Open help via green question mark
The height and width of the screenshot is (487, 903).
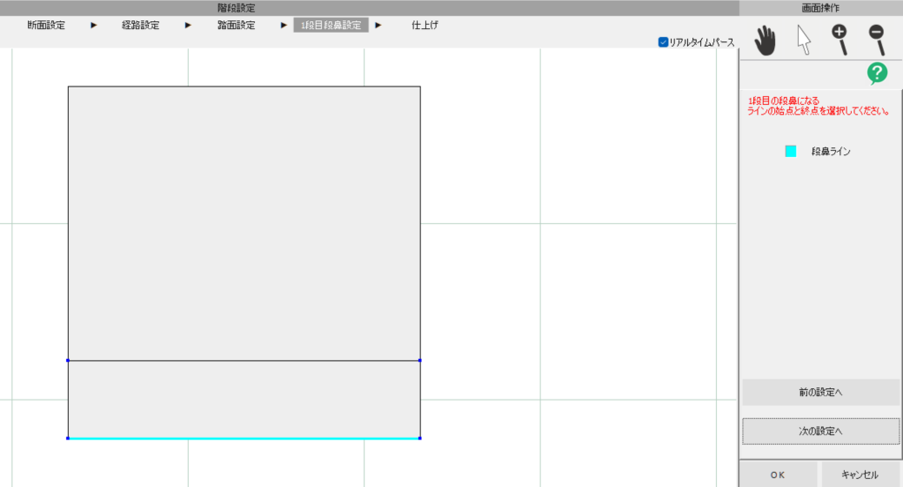[x=877, y=74]
